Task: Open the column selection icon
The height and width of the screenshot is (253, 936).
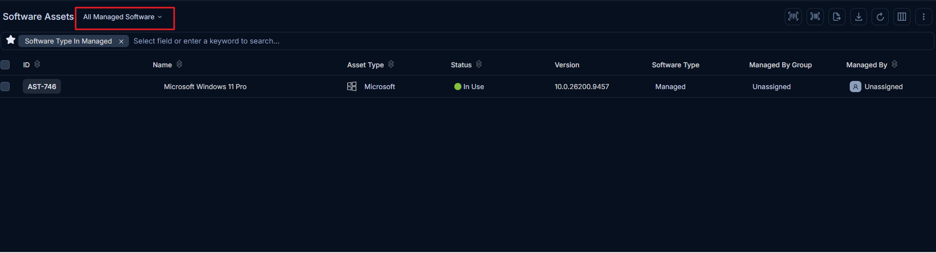Action: click(902, 17)
